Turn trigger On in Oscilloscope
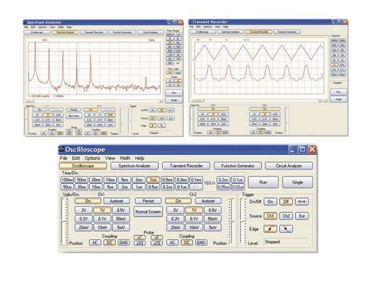 pos(270,201)
